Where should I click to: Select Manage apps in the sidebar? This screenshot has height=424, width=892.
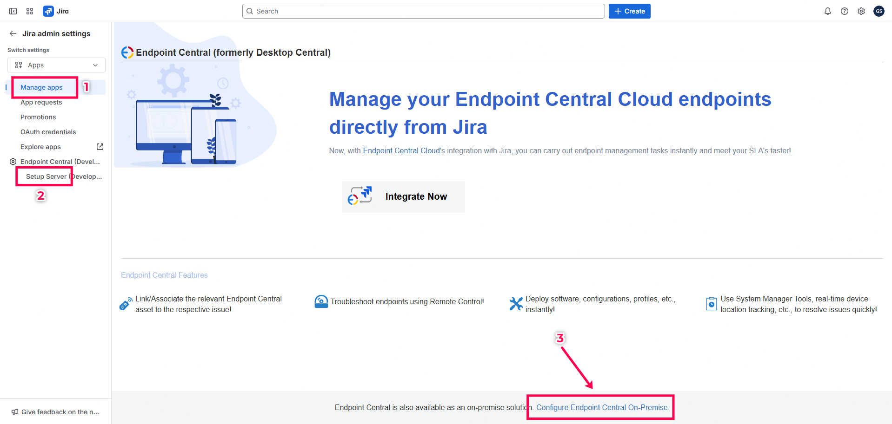[41, 87]
